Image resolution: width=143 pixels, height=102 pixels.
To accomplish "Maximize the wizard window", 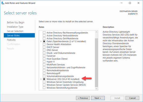I will [130, 3].
